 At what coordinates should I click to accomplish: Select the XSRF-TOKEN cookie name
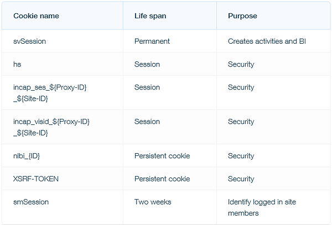(x=36, y=179)
